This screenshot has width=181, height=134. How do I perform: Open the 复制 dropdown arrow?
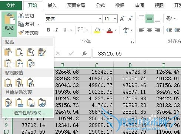38,24
